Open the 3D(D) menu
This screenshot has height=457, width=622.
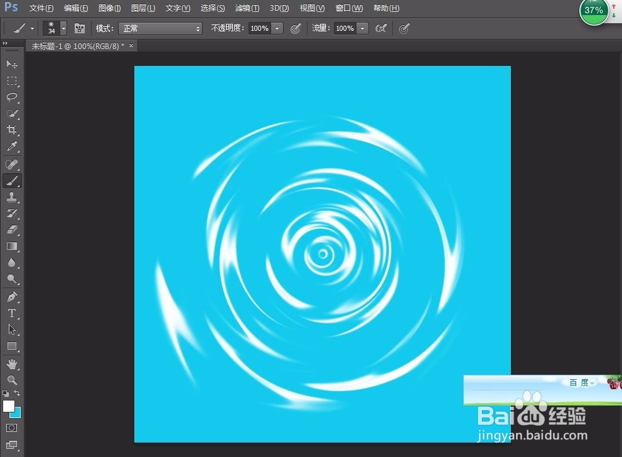279,8
